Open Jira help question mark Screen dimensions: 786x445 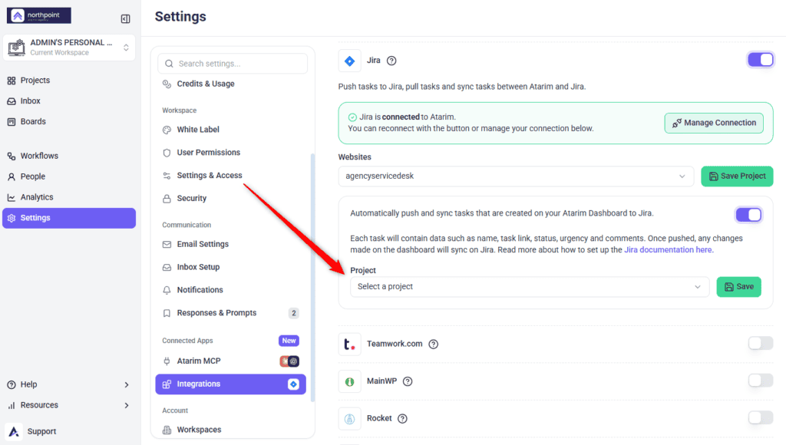pos(391,61)
